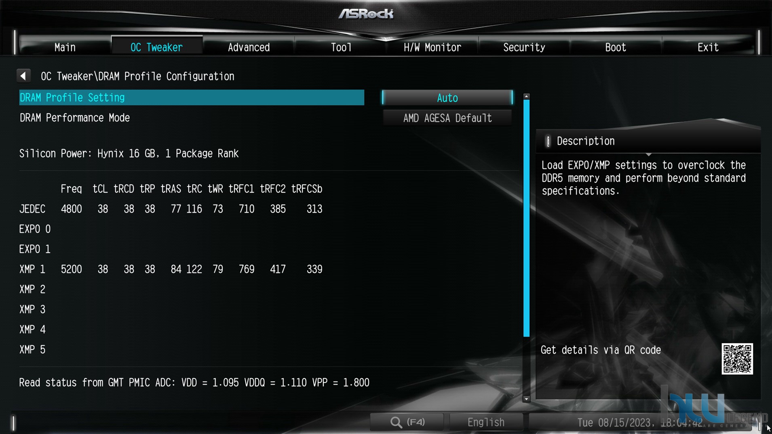Open the AMD AGESA Default dropdown
Screen dimensions: 772x434
click(447, 118)
